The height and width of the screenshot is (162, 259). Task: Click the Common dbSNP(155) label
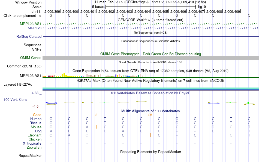point(24,66)
